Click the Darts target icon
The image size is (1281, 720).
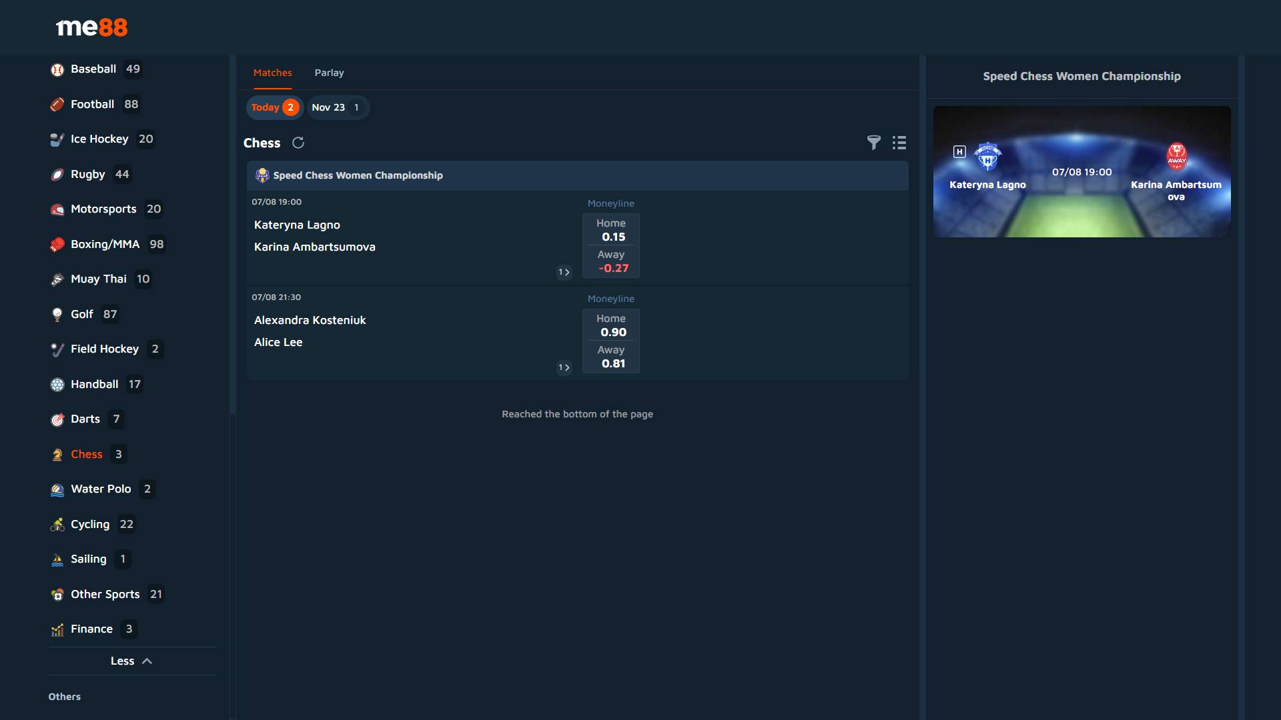click(57, 419)
